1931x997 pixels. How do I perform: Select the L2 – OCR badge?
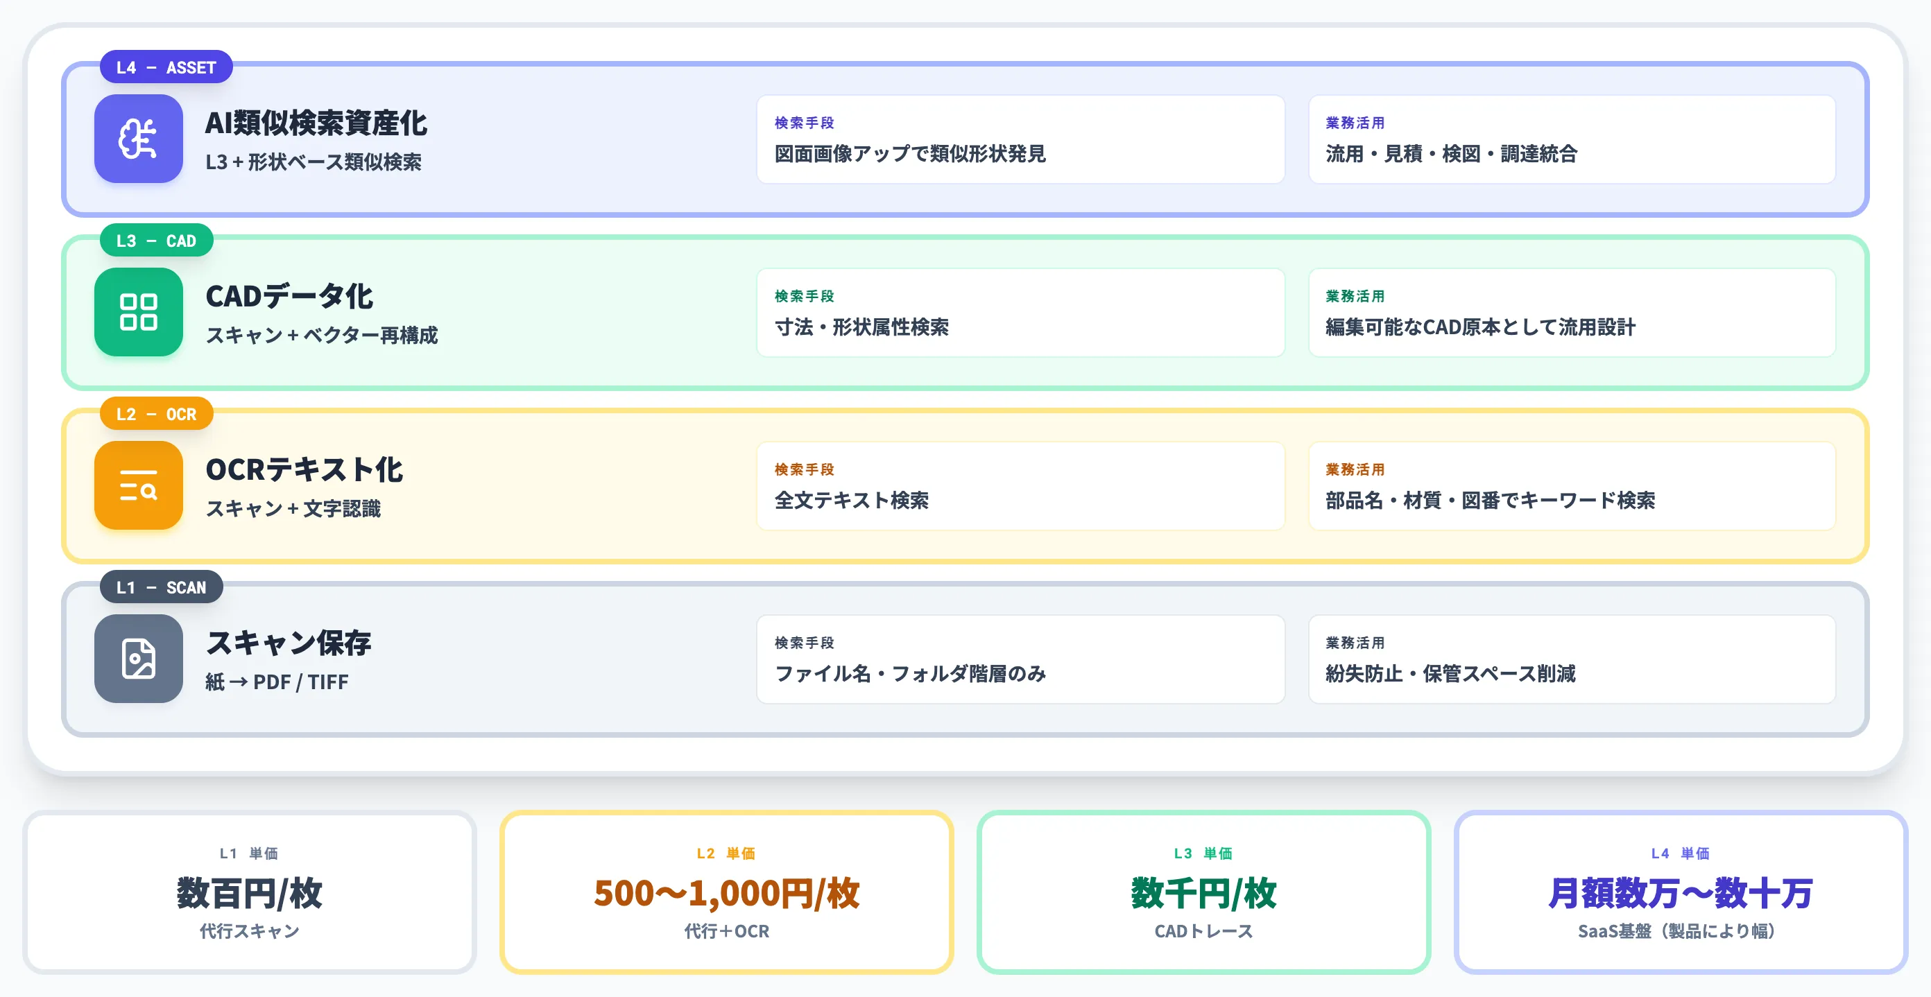(156, 413)
